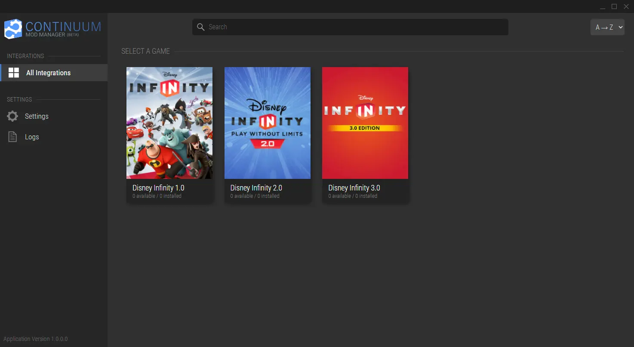Image resolution: width=634 pixels, height=347 pixels.
Task: Click the INTEGRATIONS section label
Action: [x=25, y=56]
